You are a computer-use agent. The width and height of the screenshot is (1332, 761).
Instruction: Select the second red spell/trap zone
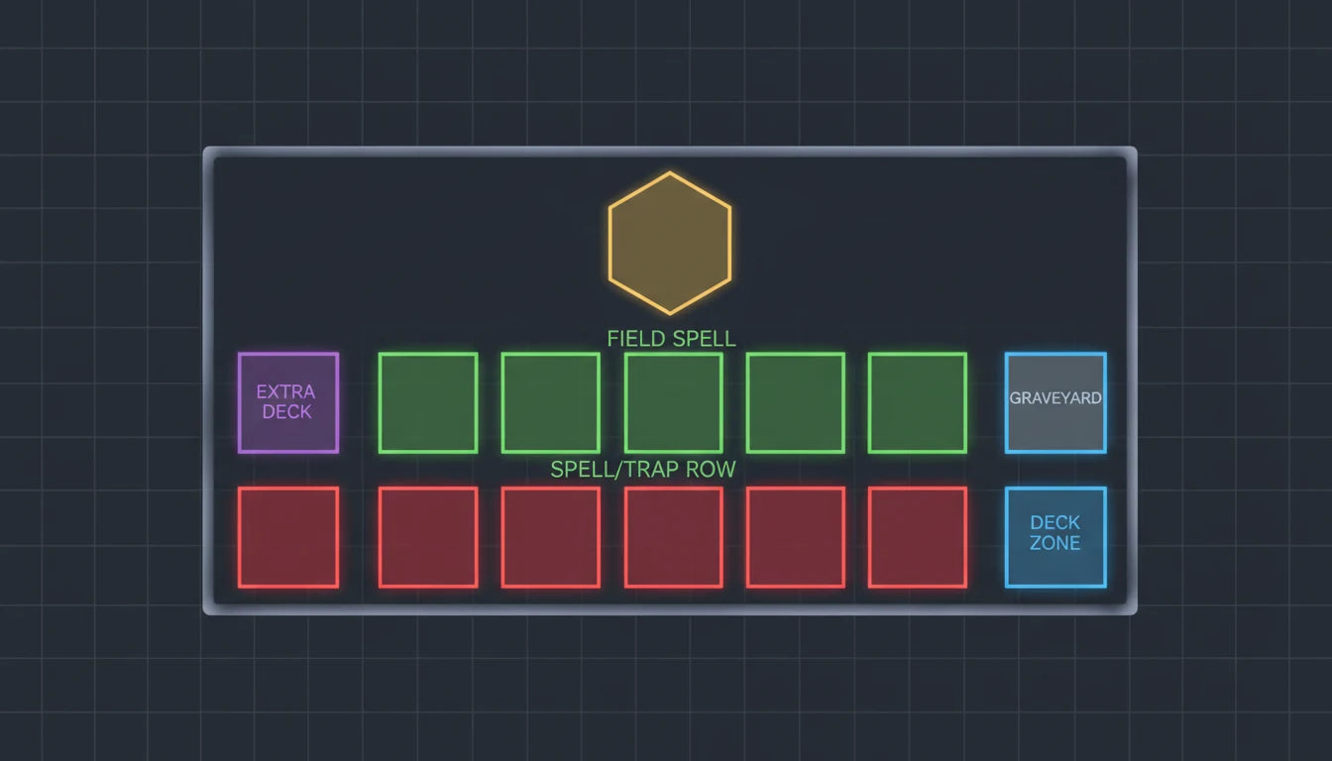coord(428,535)
